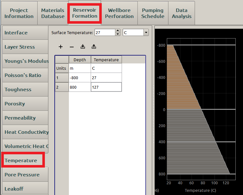Select row 2 header in table
Screen dimensions: 243x195
tap(62, 87)
